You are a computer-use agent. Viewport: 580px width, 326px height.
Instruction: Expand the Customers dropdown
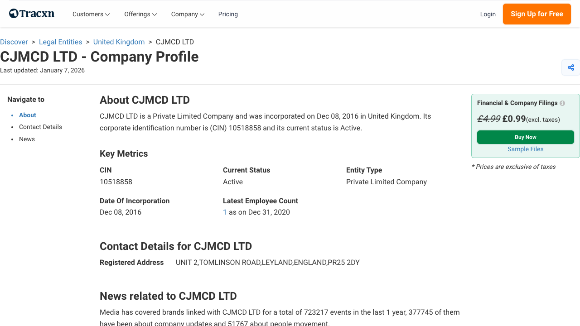(x=91, y=14)
